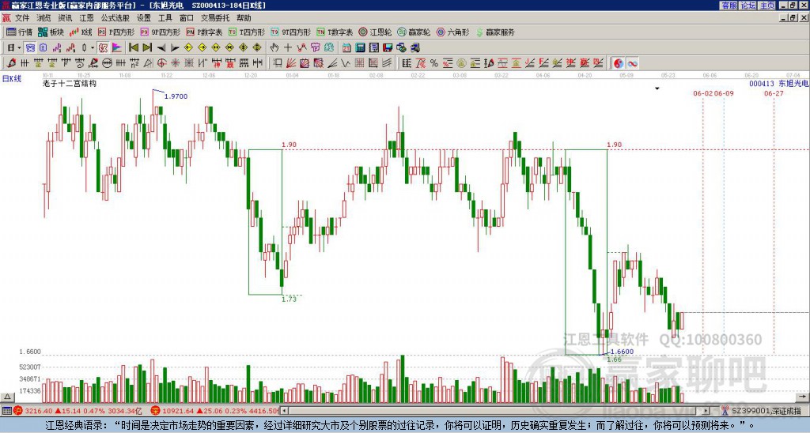Viewport: 810px width, 433px height.
Task: Click the percent sign tool icon
Action: tap(434, 63)
